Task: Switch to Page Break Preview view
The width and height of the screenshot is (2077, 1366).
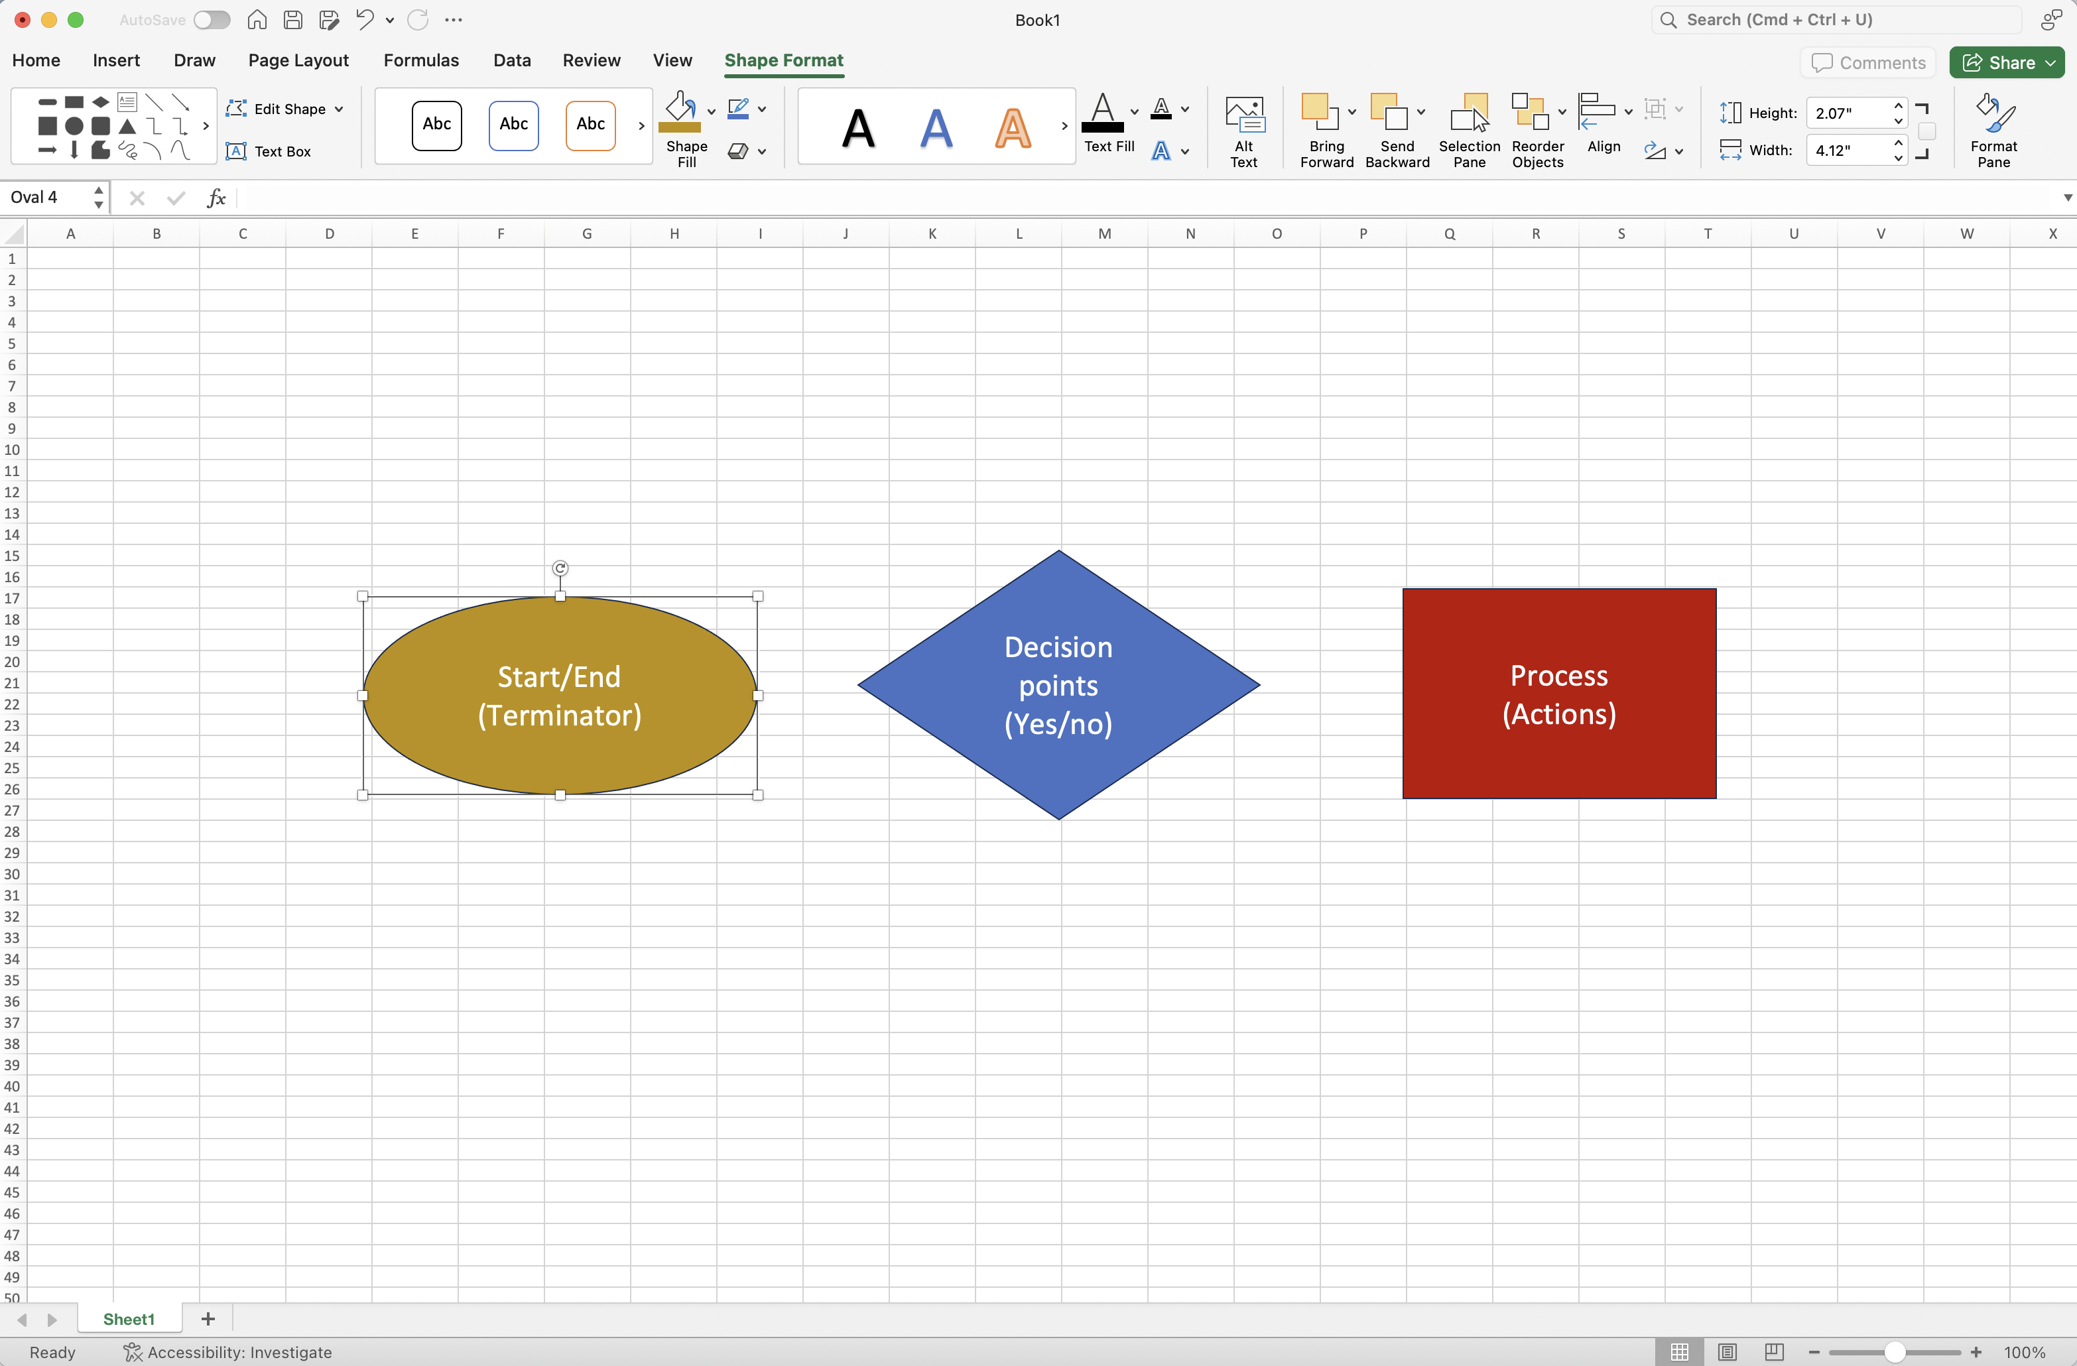Action: (x=1773, y=1351)
